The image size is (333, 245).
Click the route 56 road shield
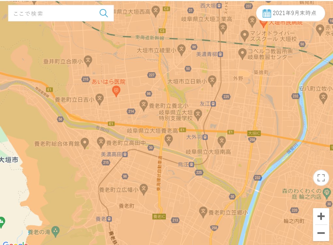pos(60,119)
